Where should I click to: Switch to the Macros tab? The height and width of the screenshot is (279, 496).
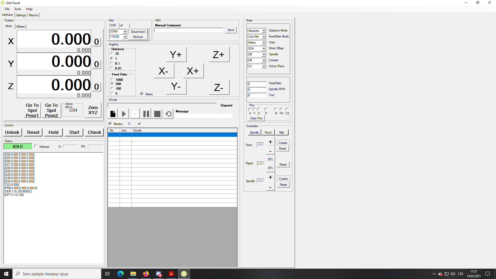(33, 15)
